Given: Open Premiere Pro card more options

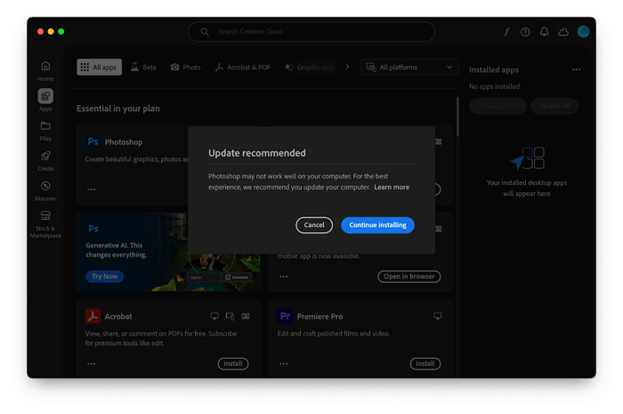Looking at the screenshot, I should click(283, 364).
